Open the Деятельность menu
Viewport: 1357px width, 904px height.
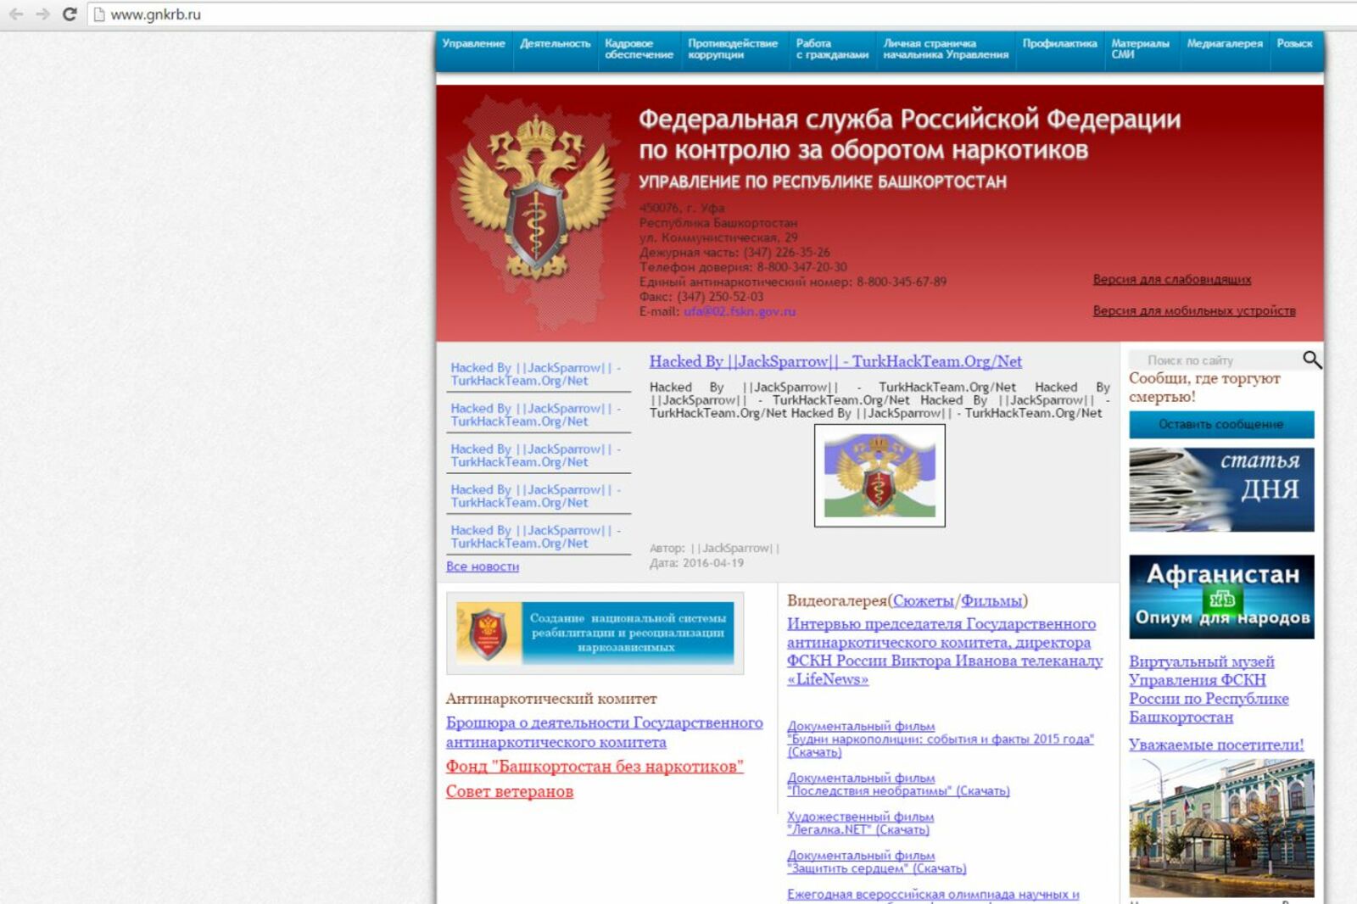[x=555, y=43]
